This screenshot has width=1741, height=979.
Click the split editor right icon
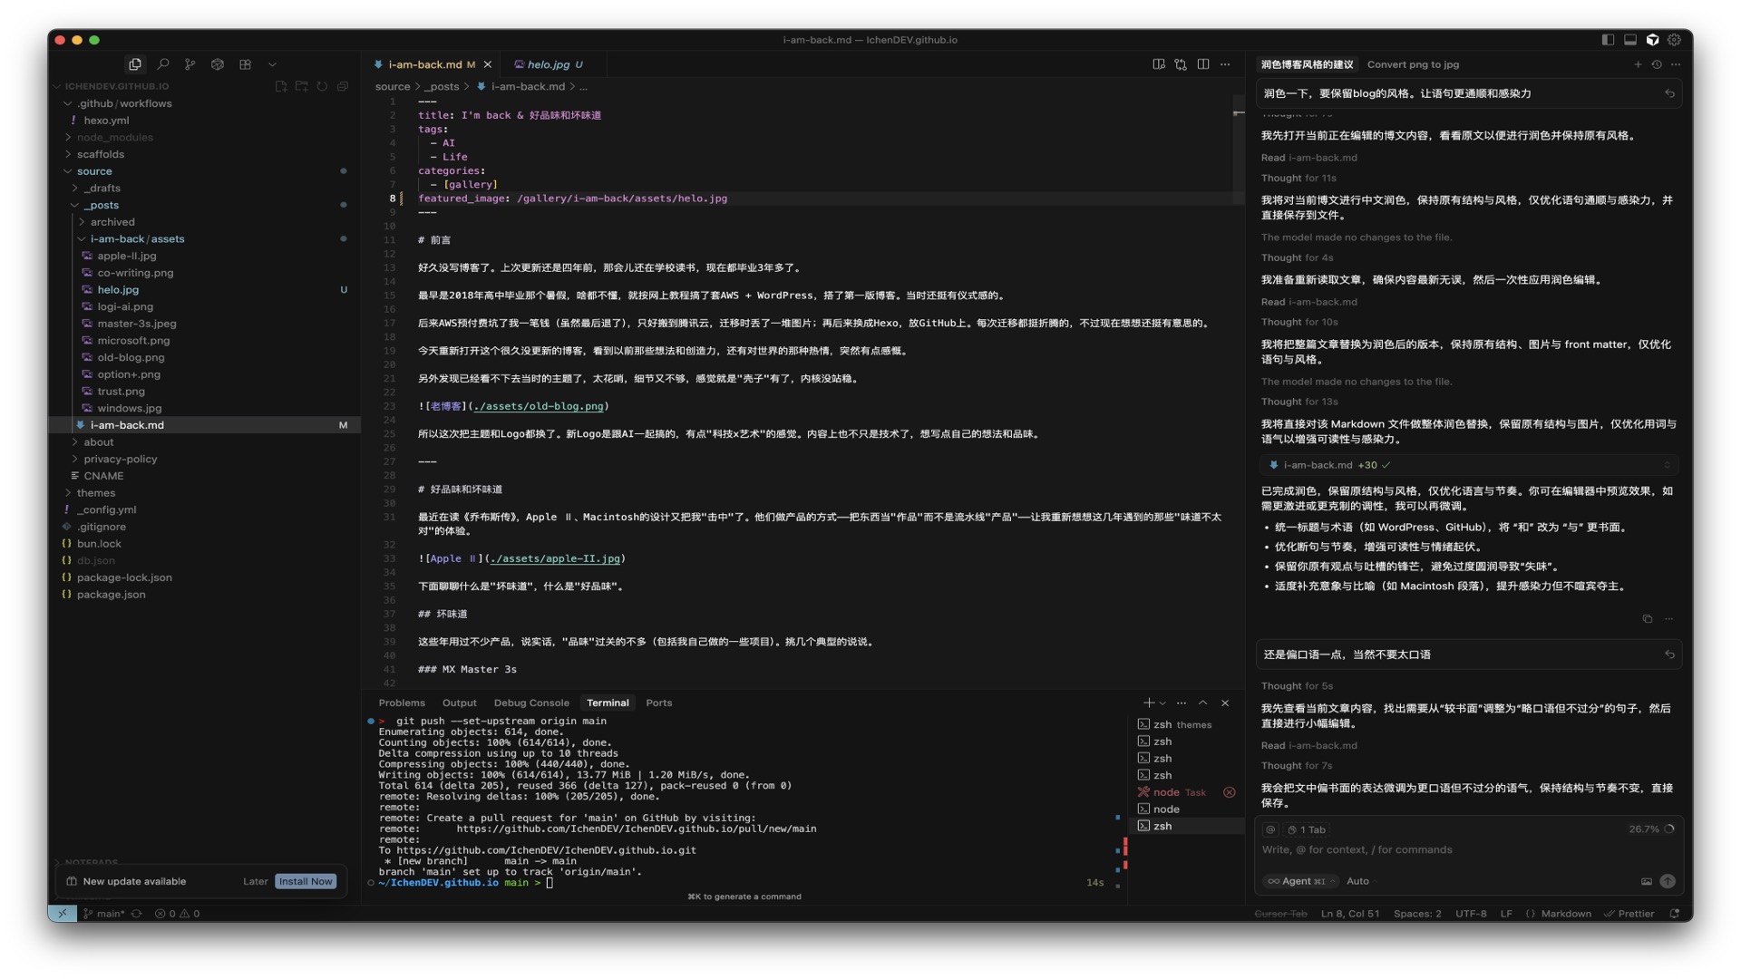point(1203,64)
